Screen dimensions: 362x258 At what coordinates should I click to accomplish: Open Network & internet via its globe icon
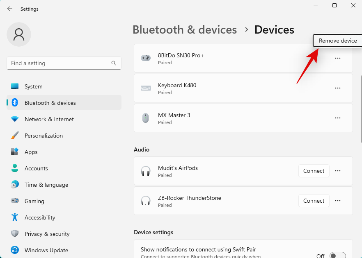(15, 119)
